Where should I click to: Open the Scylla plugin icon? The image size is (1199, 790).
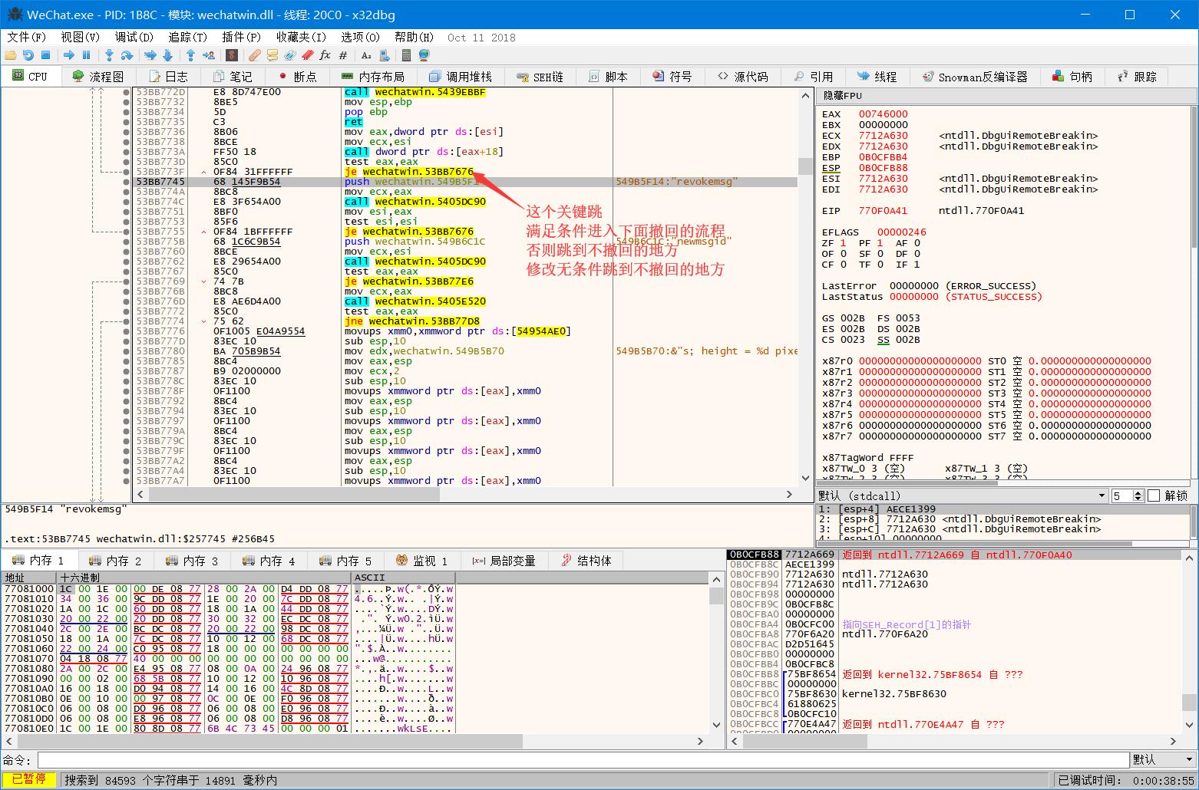(231, 55)
